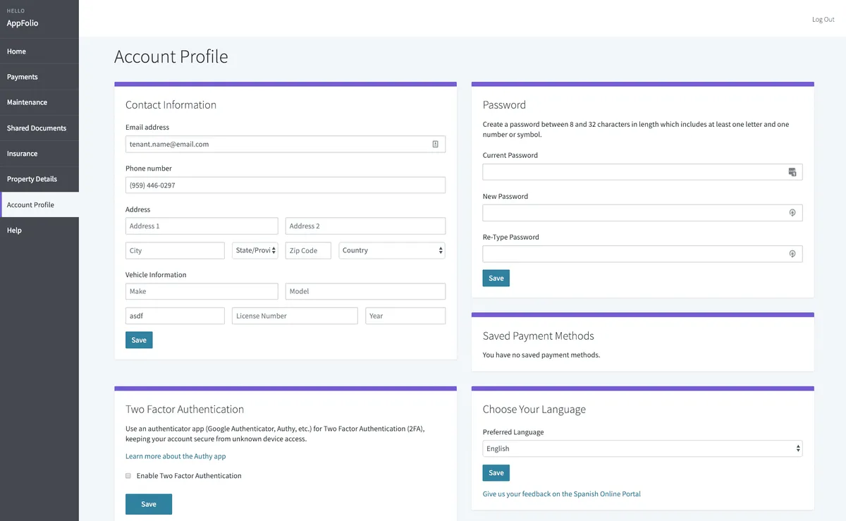Open the State/Province dropdown
The width and height of the screenshot is (846, 521).
255,250
